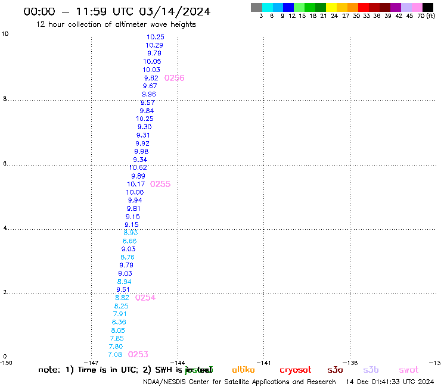
Task: Pick the purple legend color swatch
Action: [x=396, y=7]
